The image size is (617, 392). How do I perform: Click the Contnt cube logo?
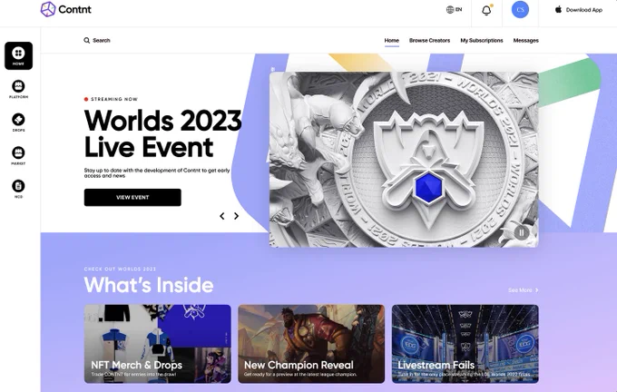tap(48, 9)
